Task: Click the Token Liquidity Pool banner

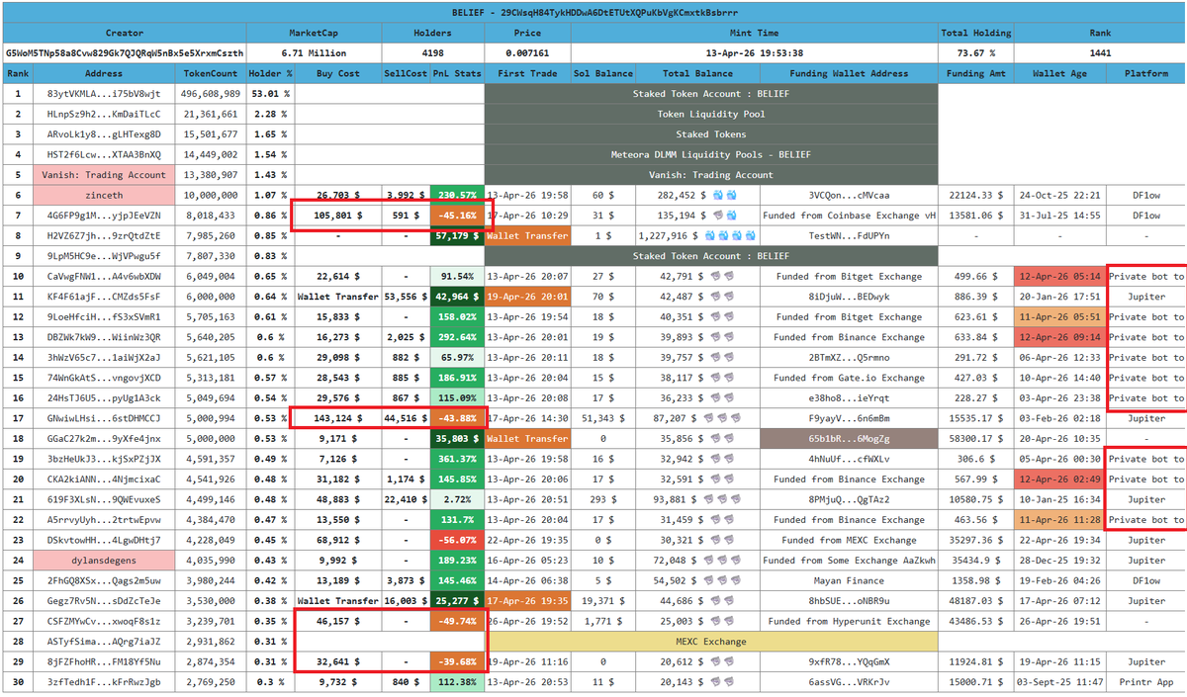Action: pyautogui.click(x=710, y=114)
